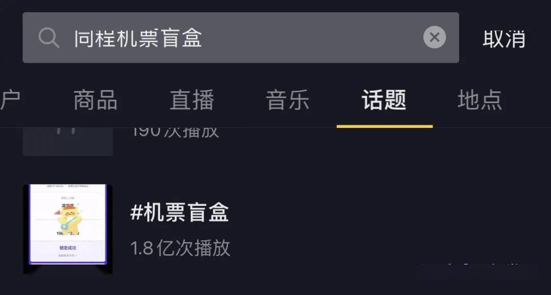The width and height of the screenshot is (551, 295).
Task: Click the 锁定成功 label inside the thumbnail
Action: pyautogui.click(x=67, y=248)
